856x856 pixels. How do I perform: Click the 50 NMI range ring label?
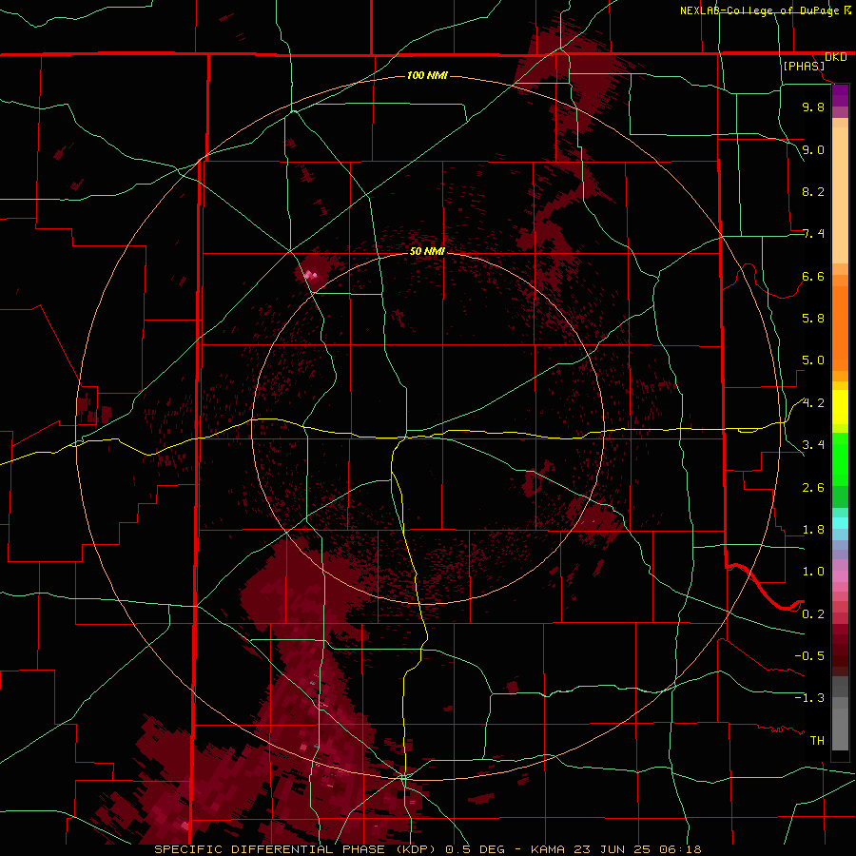(x=427, y=251)
